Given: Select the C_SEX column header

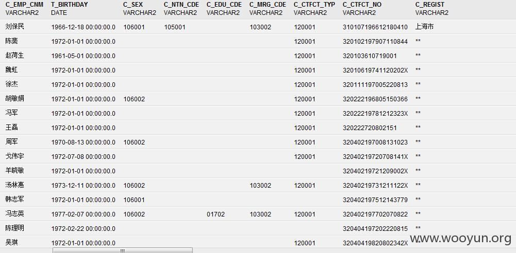Looking at the screenshot, I should (x=133, y=5).
